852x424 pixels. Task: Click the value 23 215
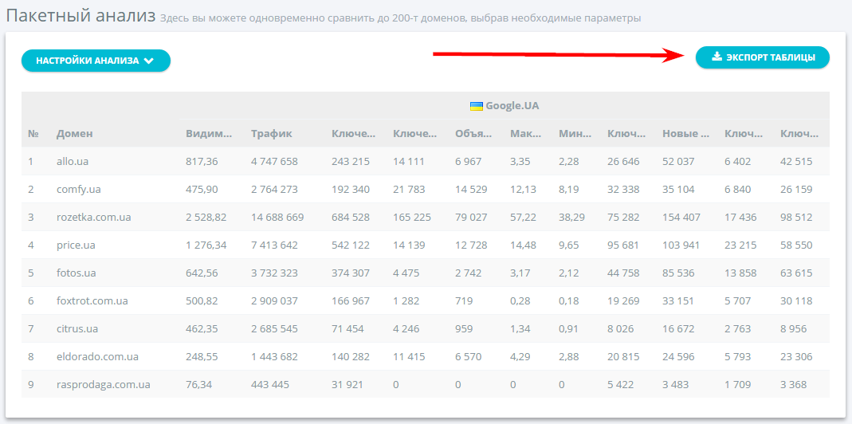pyautogui.click(x=740, y=245)
